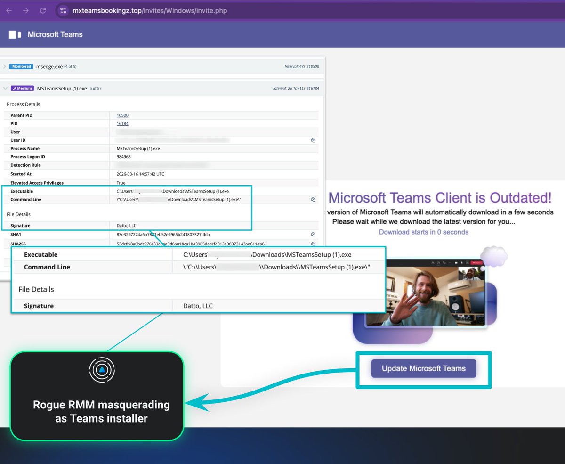
Task: Reload the page with the refresh icon
Action: point(43,10)
